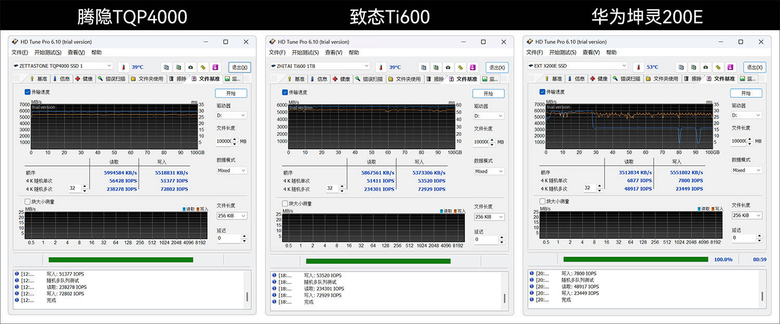Viewport: 780px width, 324px height.
Task: Click copy text icon in X200E window
Action: [681, 67]
